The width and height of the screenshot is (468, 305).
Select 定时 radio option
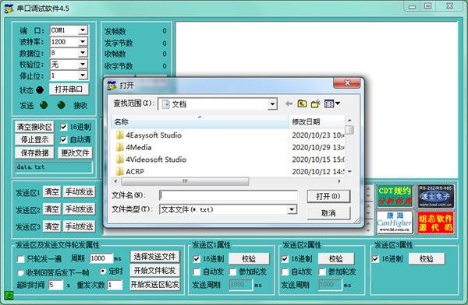[x=103, y=271]
